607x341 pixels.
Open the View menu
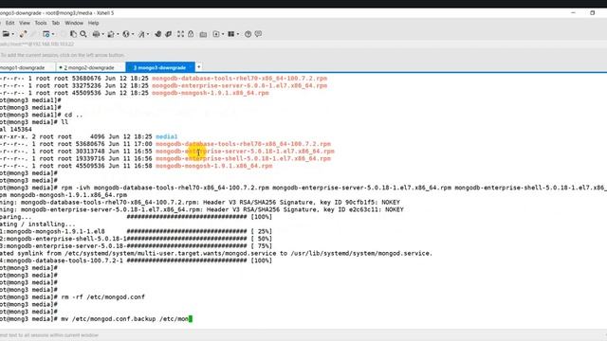[x=25, y=23]
